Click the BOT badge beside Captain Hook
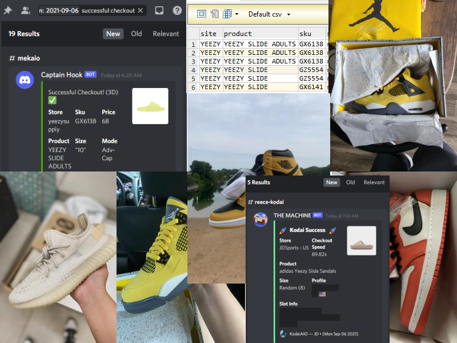Viewport: 457px width, 343px height. point(90,74)
